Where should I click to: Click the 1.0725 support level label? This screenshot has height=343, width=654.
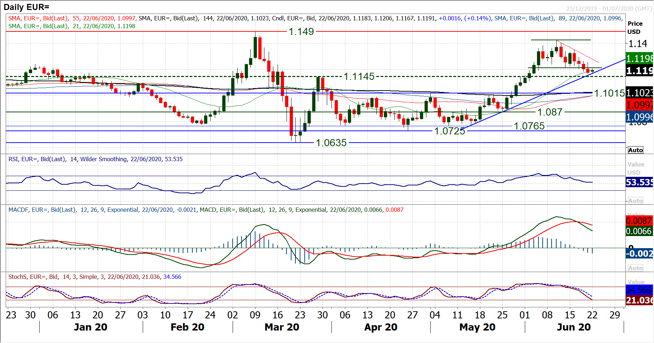click(x=450, y=131)
